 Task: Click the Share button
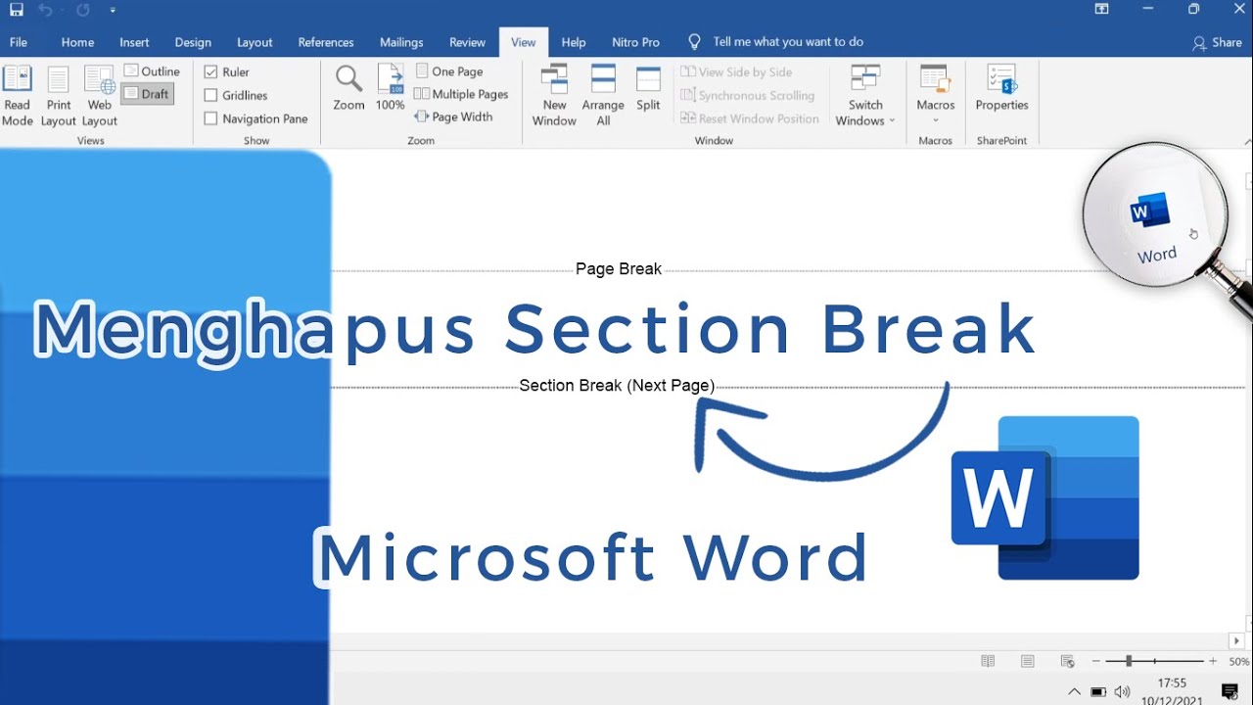click(1217, 42)
